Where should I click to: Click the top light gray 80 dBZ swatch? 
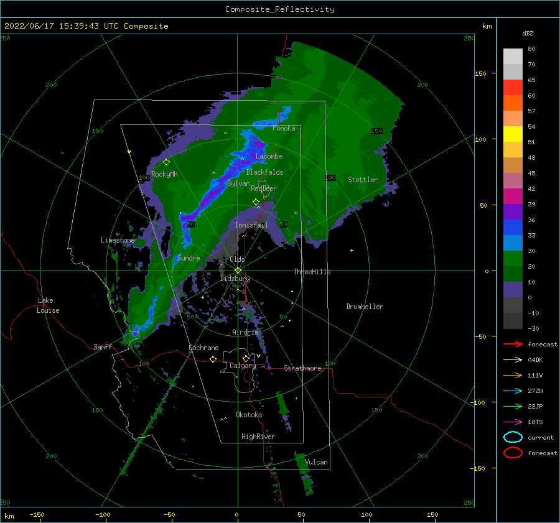coord(513,56)
